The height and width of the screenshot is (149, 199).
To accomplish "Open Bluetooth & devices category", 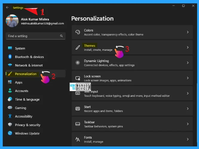I will pos(36,57).
